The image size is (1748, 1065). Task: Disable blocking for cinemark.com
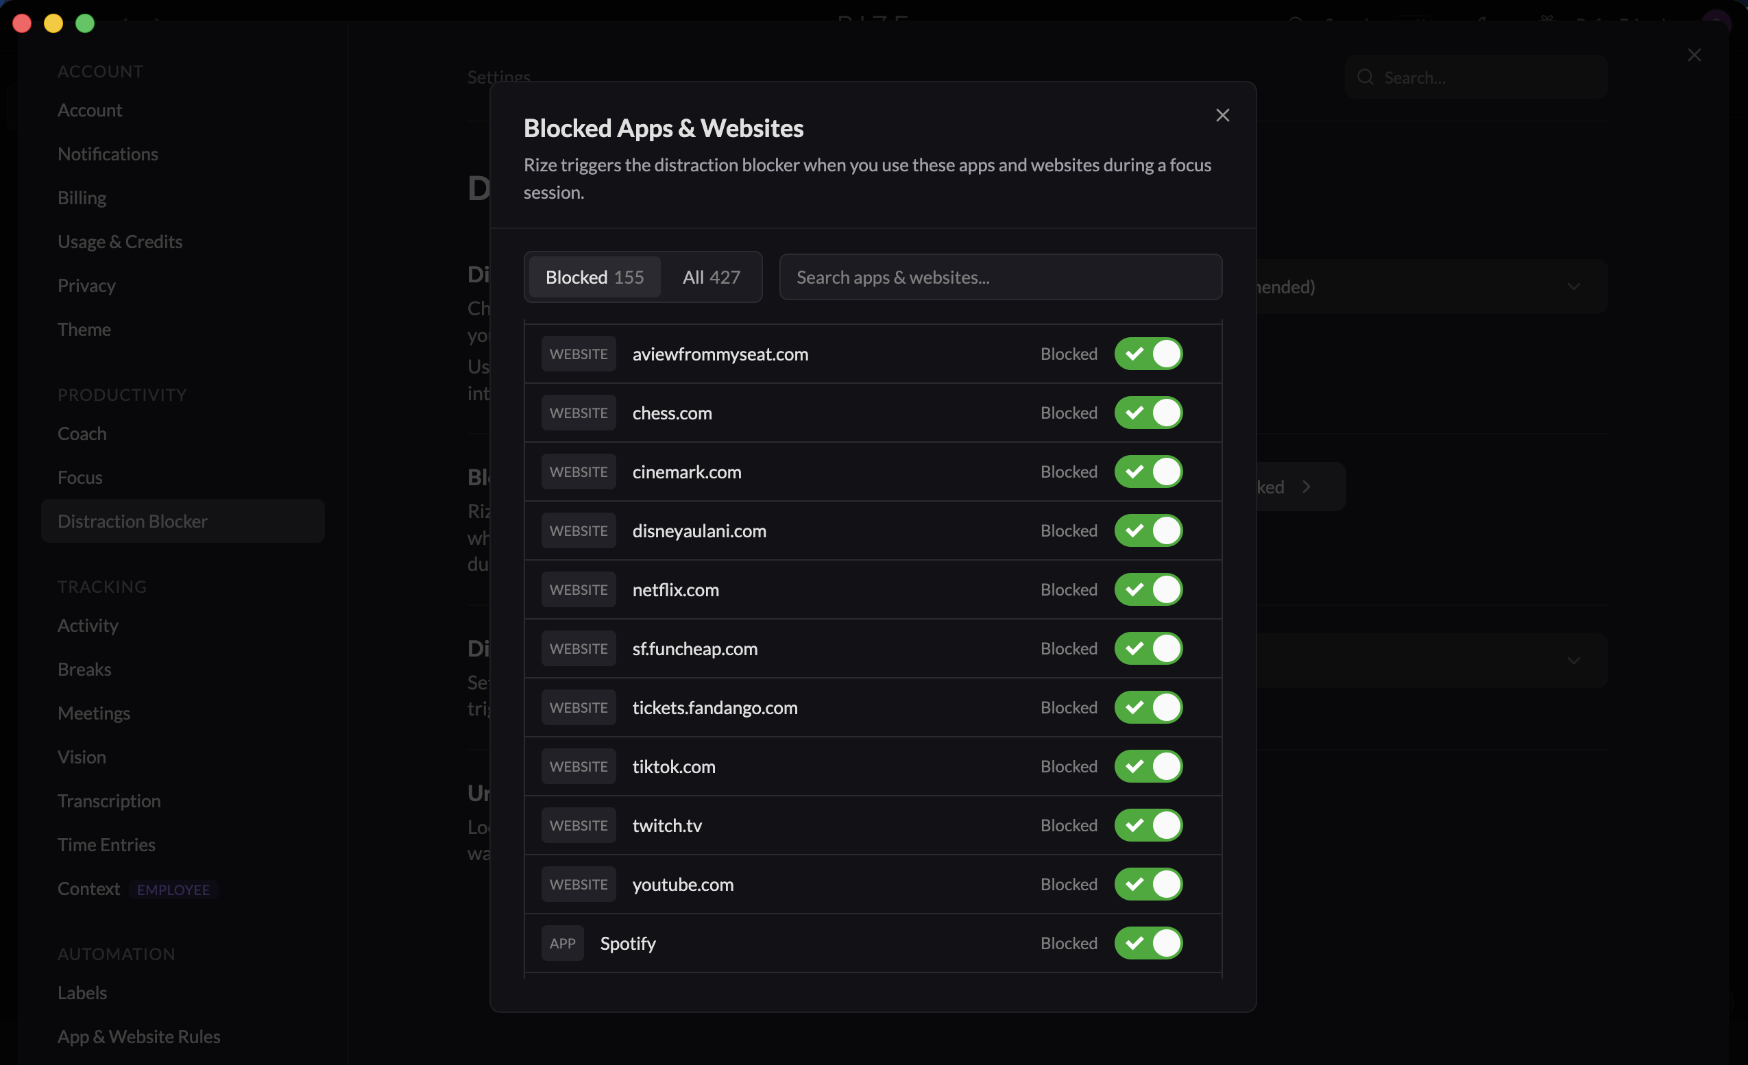pos(1148,472)
